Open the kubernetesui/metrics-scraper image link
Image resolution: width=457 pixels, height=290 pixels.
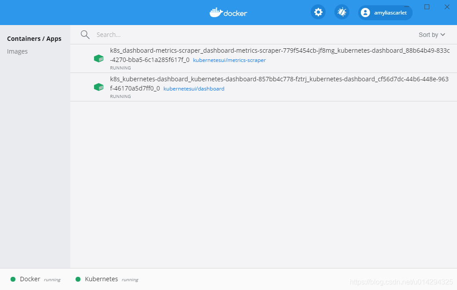point(229,60)
